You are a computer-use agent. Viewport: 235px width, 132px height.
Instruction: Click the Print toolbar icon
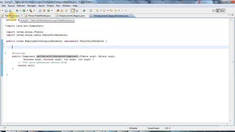coord(10,11)
